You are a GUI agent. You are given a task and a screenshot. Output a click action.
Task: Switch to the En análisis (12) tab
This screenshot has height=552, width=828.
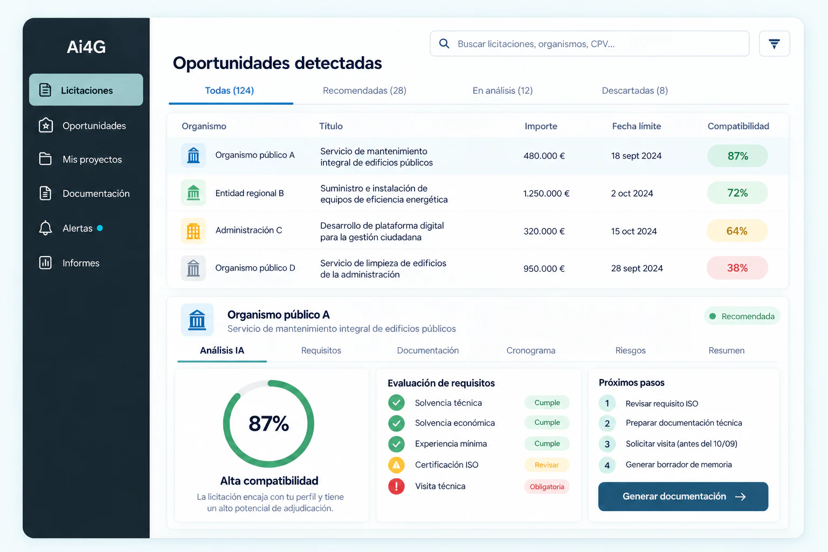(x=502, y=91)
